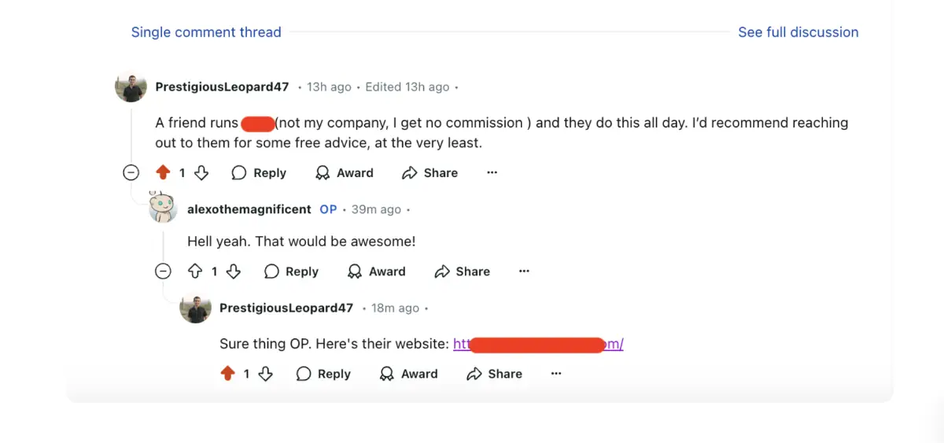
Task: Open the redacted website link
Action: pyautogui.click(x=538, y=344)
